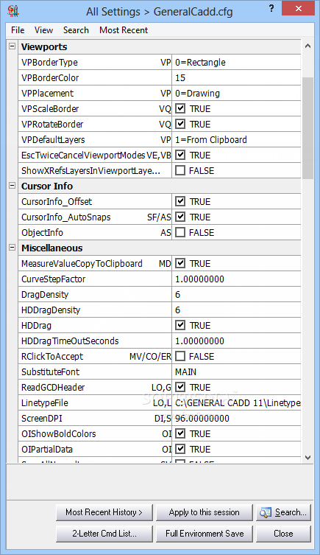Click Full Environment Save button

click(x=205, y=534)
